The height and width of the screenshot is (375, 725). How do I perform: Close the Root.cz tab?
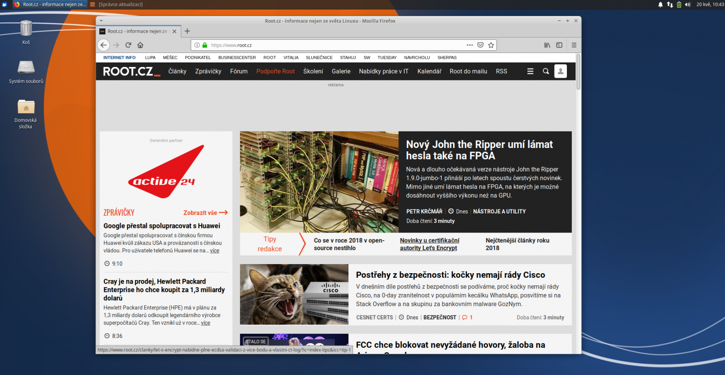click(174, 31)
